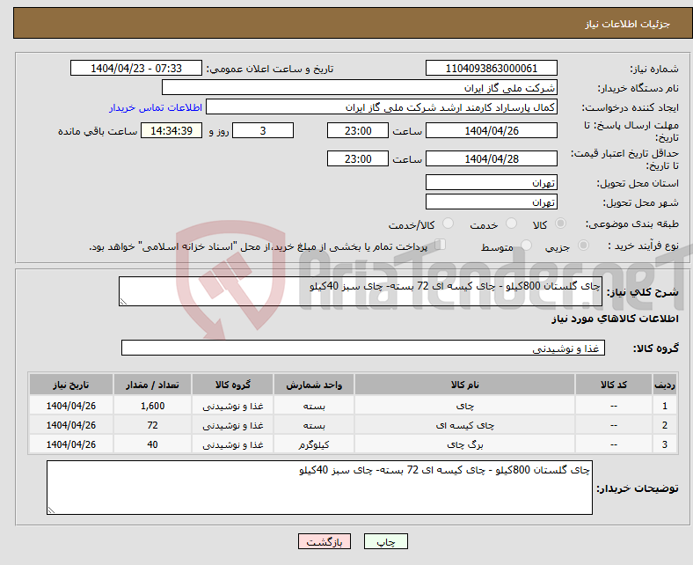This screenshot has height=565, width=693.
Task: Click the کد کالا column header
Action: [614, 385]
